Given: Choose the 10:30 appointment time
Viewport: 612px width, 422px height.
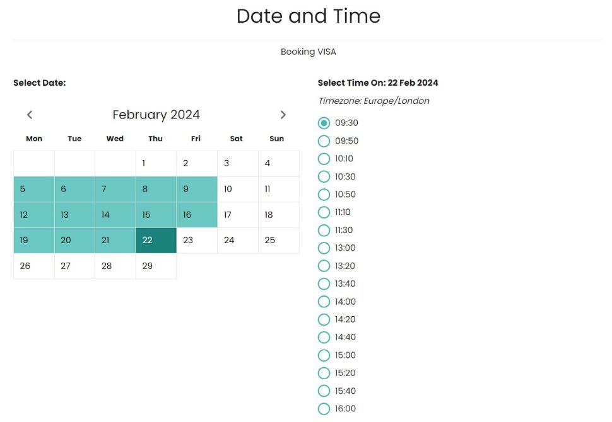Looking at the screenshot, I should 324,176.
